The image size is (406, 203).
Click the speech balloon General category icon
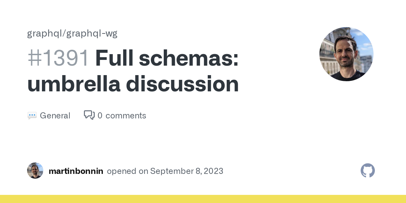[32, 116]
